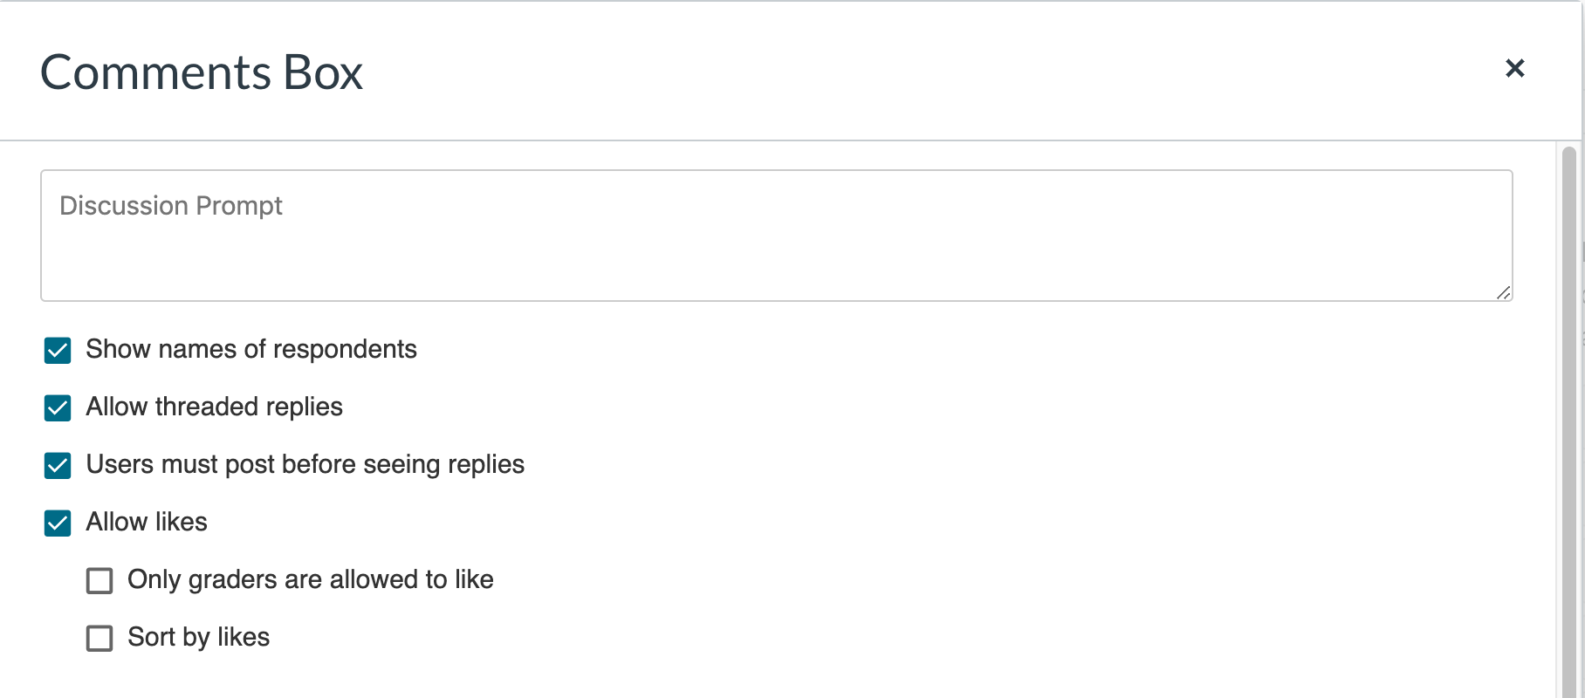The image size is (1585, 698).
Task: Grab the text area resize handle
Action: [x=1503, y=293]
